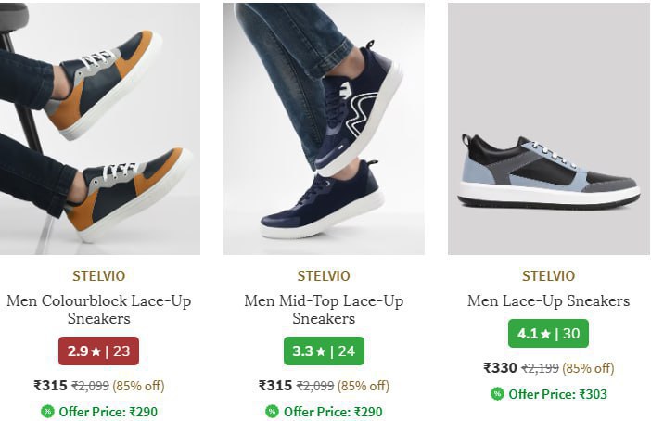Click the Offer Price ₹303 text
The width and height of the screenshot is (651, 421).
(557, 394)
